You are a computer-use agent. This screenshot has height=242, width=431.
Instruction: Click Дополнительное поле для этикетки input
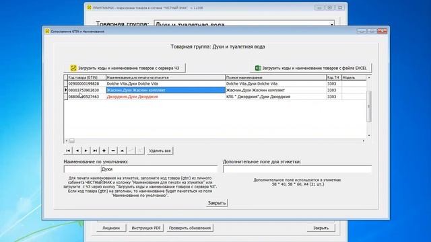tap(297, 169)
